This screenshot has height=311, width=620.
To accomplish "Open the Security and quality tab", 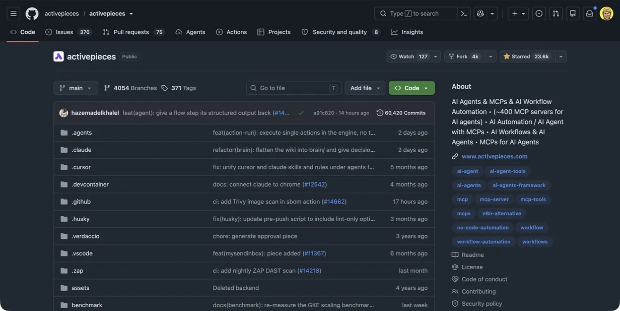I will (x=340, y=32).
